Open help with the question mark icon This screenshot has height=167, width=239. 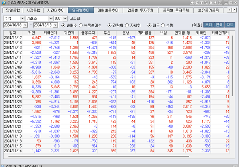pos(220,3)
